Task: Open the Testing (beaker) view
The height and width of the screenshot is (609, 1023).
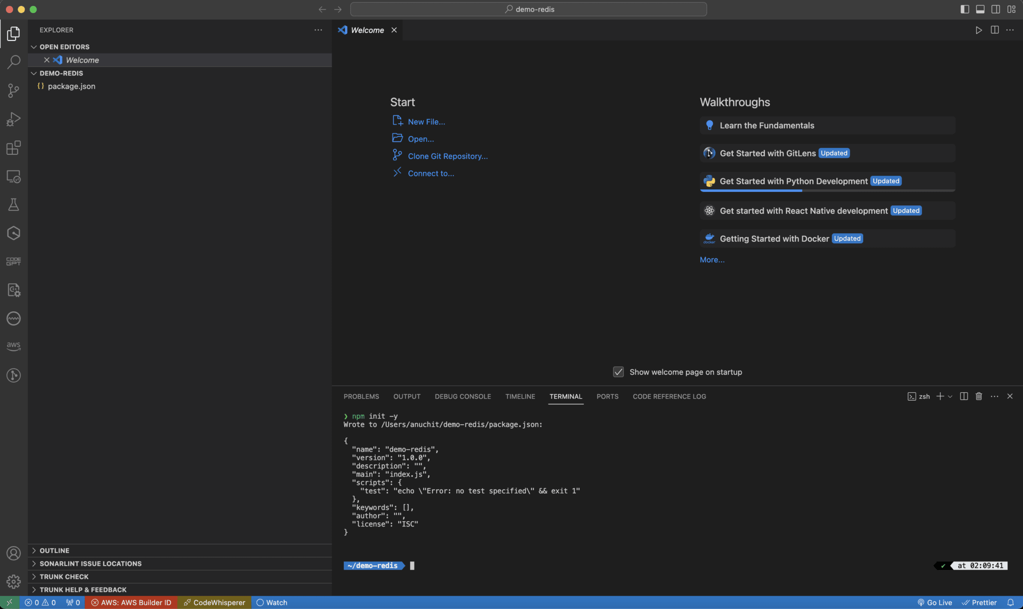Action: [13, 204]
